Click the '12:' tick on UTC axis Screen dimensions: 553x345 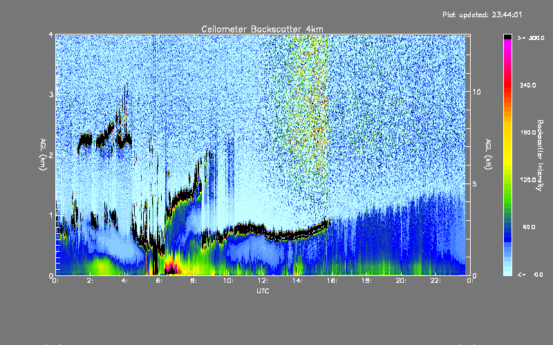click(263, 281)
